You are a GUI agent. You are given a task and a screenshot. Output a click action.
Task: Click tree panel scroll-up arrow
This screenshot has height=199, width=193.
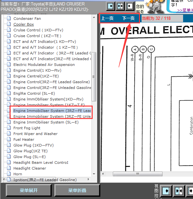click(94, 17)
